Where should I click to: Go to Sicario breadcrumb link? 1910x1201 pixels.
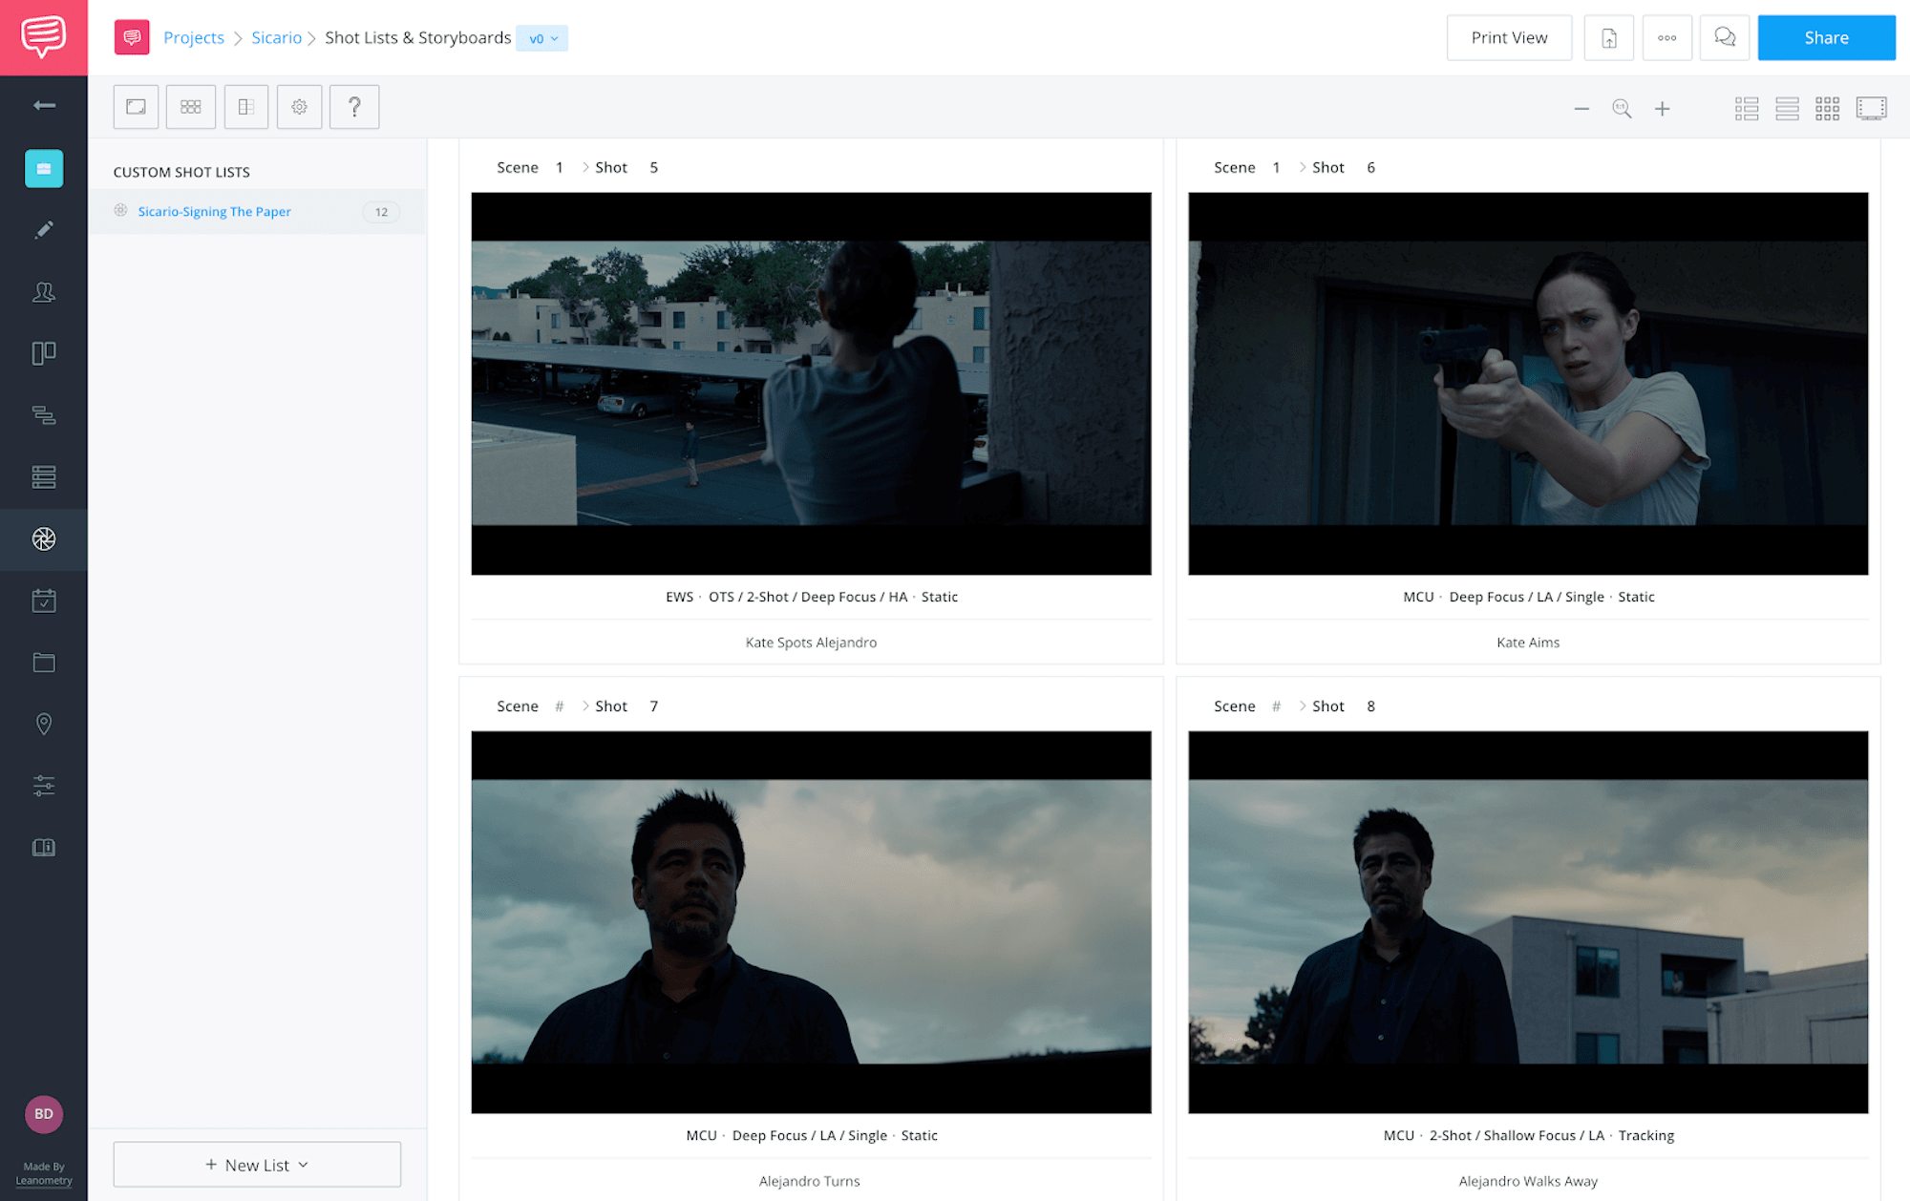point(276,37)
